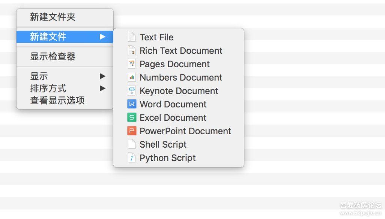Click the Keynote Document icon

[131, 91]
